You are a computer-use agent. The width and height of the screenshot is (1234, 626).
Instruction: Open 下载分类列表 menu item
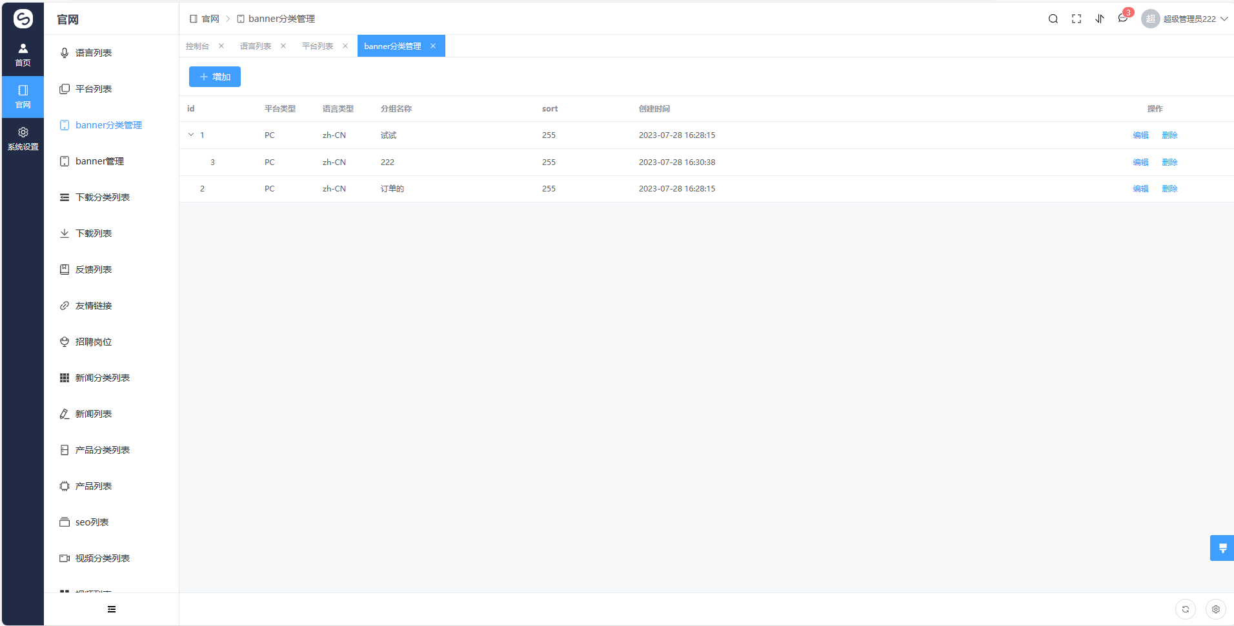click(x=111, y=197)
